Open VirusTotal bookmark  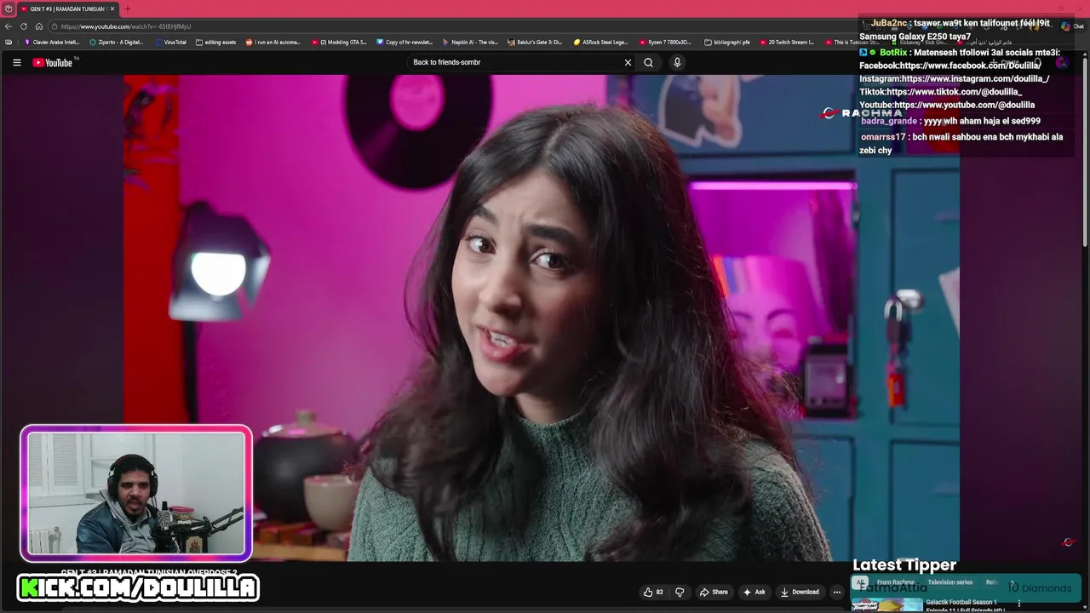click(x=170, y=42)
